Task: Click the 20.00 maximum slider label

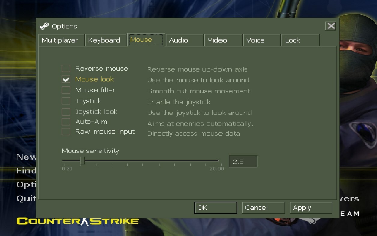Action: pos(217,169)
